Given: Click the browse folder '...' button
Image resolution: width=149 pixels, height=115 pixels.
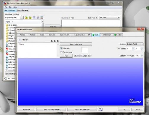Looking at the screenshot, I should [x=22, y=18].
